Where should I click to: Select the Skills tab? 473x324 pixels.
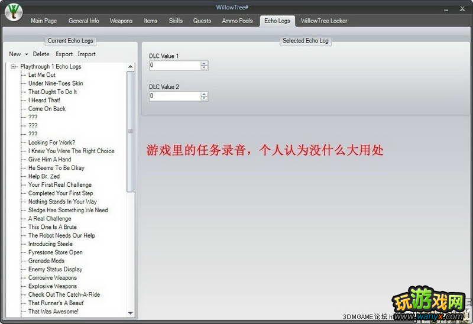coord(176,21)
